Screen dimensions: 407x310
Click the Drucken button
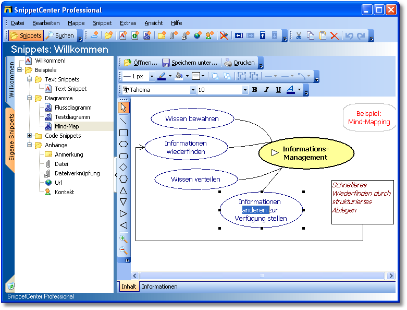(x=240, y=63)
